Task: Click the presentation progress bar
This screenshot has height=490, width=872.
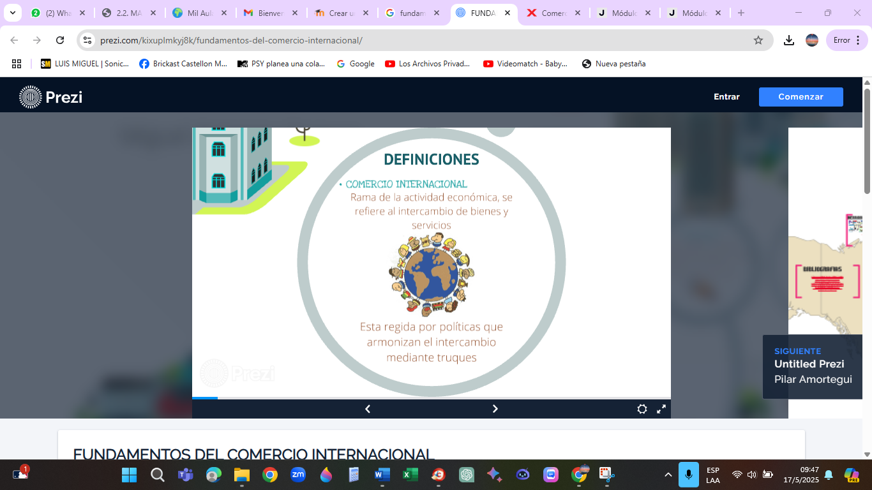Action: (x=432, y=398)
